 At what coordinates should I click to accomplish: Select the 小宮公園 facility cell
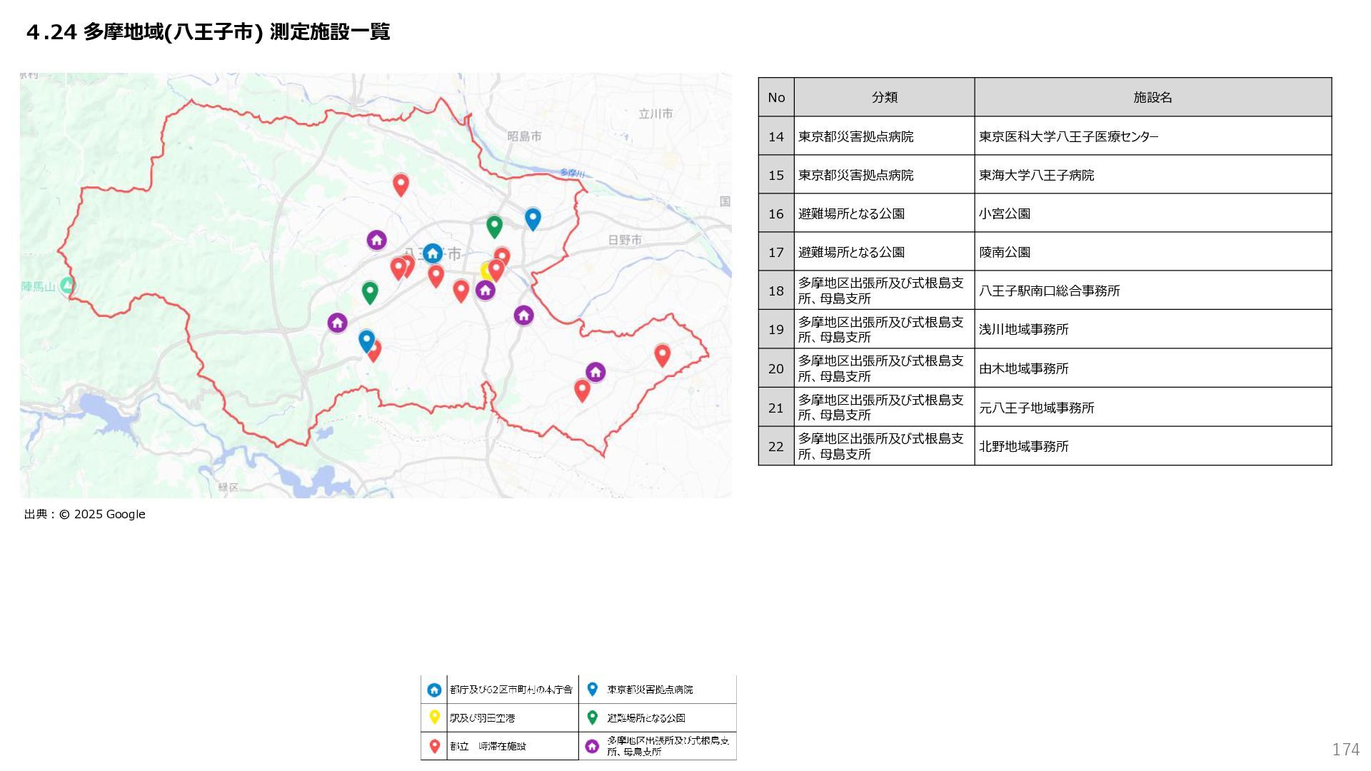click(x=1004, y=213)
